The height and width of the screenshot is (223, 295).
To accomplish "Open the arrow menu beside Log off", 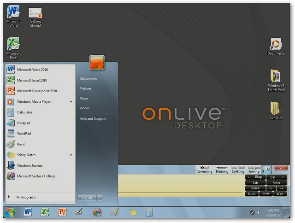I will 100,198.
